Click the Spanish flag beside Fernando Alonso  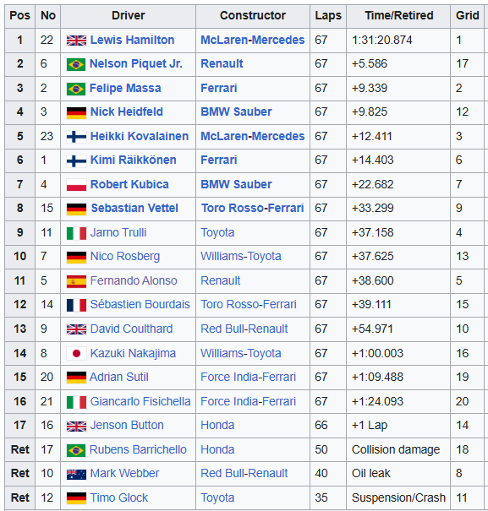76,281
